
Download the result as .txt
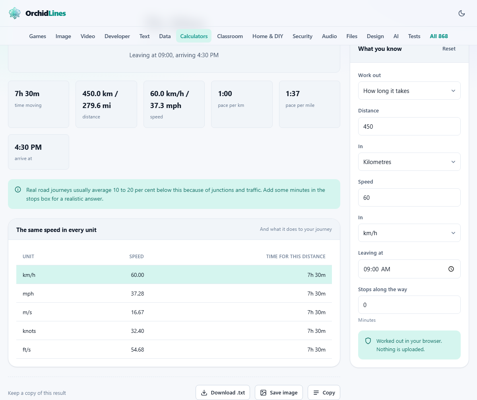coord(223,392)
